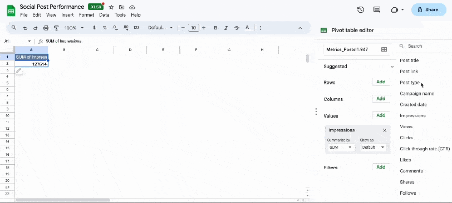Open the more toolbar options menu

click(x=261, y=28)
